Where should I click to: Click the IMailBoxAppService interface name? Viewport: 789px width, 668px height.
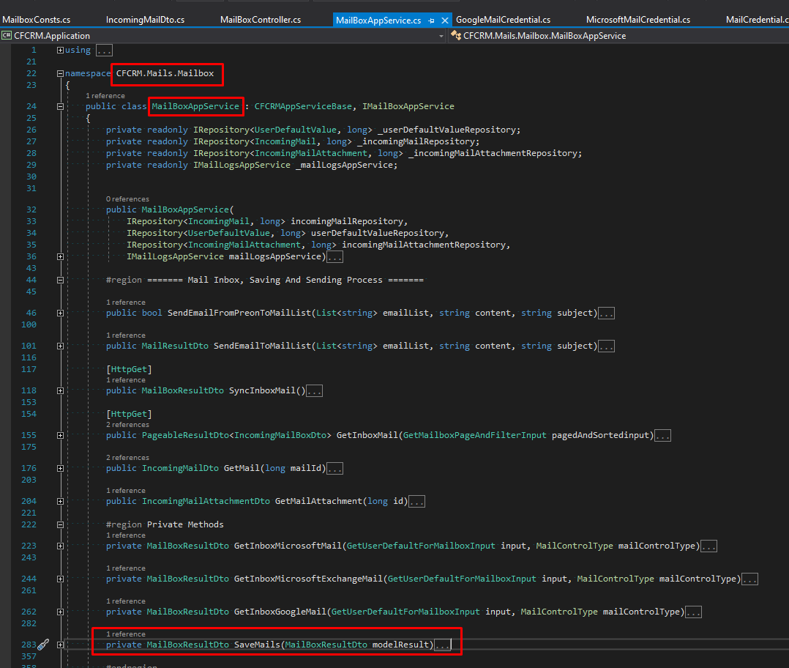click(x=408, y=106)
